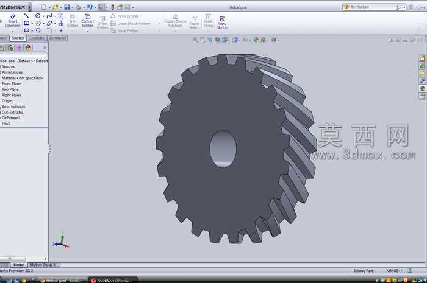This screenshot has height=283, width=427.
Task: Open the Line tool dropdown arrow
Action: point(32,16)
